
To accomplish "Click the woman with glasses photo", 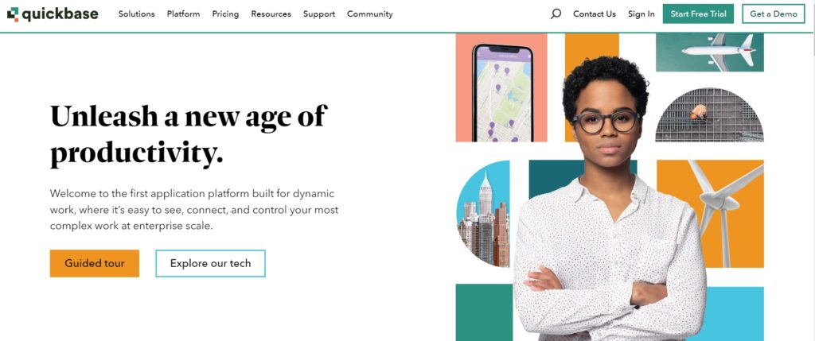I will click(x=606, y=207).
